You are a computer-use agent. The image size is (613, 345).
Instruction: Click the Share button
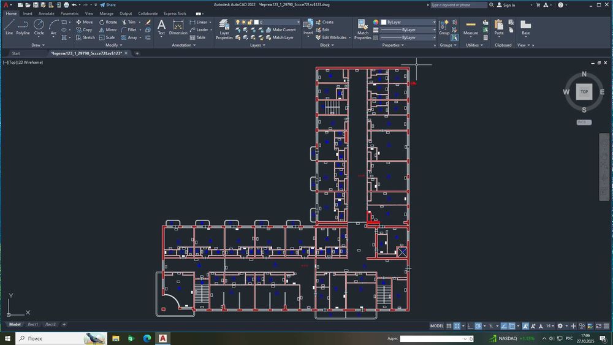click(107, 5)
